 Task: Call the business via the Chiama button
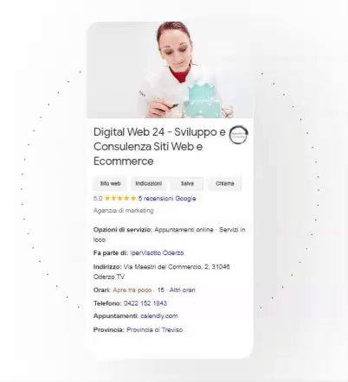(225, 183)
